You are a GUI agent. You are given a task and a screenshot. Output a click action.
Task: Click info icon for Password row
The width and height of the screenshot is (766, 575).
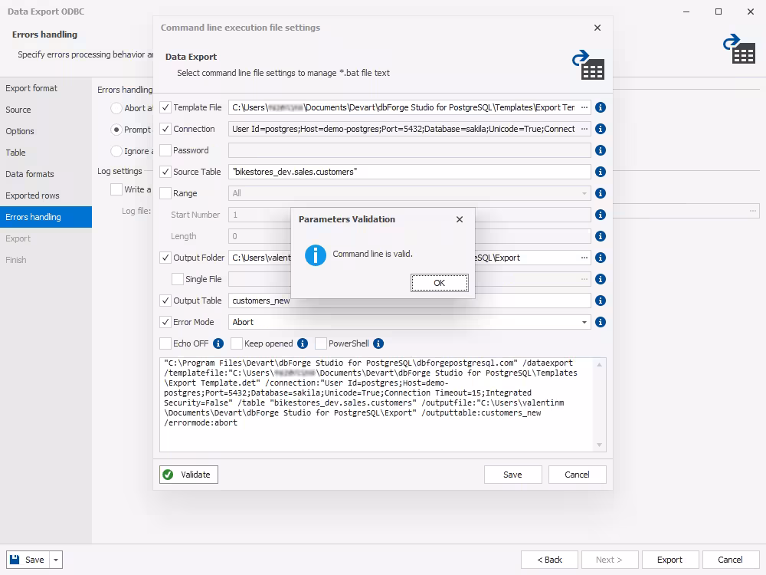click(601, 150)
